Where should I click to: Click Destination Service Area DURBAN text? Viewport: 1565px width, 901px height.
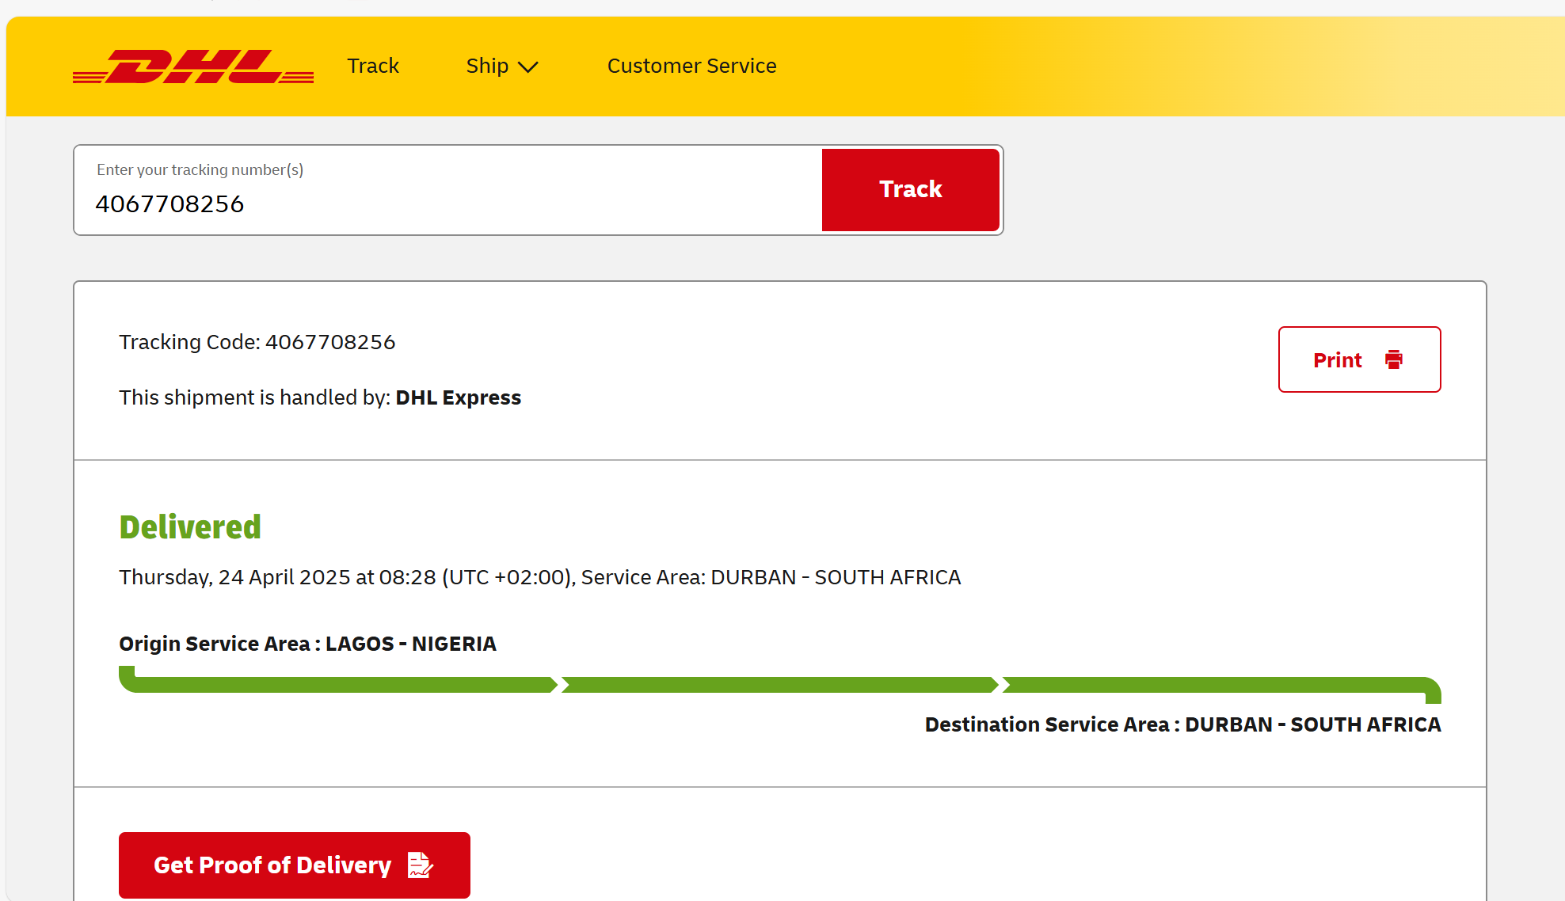[1183, 724]
